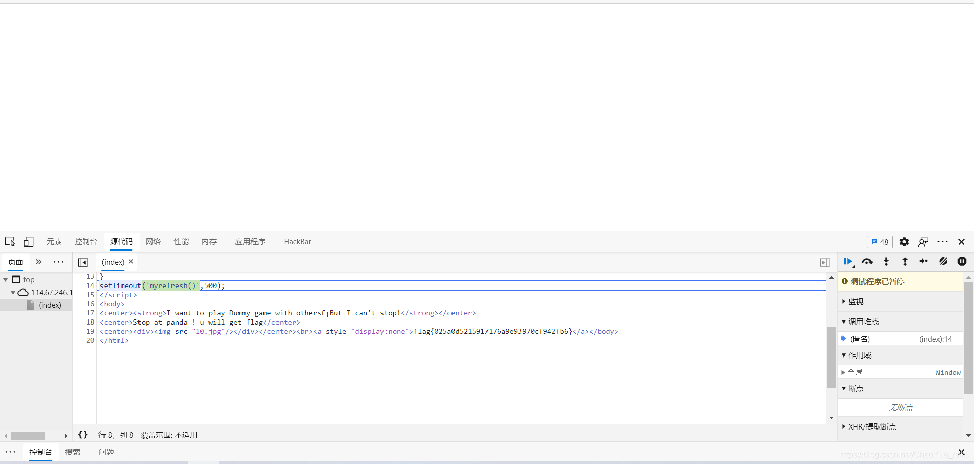Toggle deactivate all breakpoints
The width and height of the screenshot is (974, 464).
coord(943,262)
